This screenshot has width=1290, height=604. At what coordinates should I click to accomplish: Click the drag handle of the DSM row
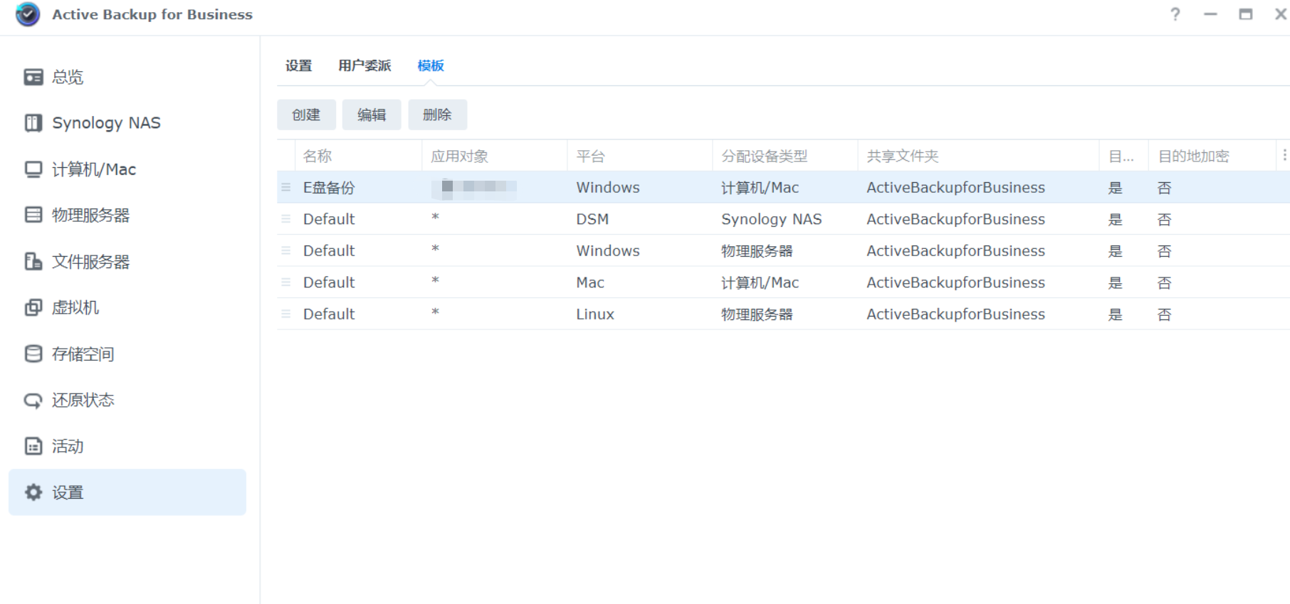285,219
